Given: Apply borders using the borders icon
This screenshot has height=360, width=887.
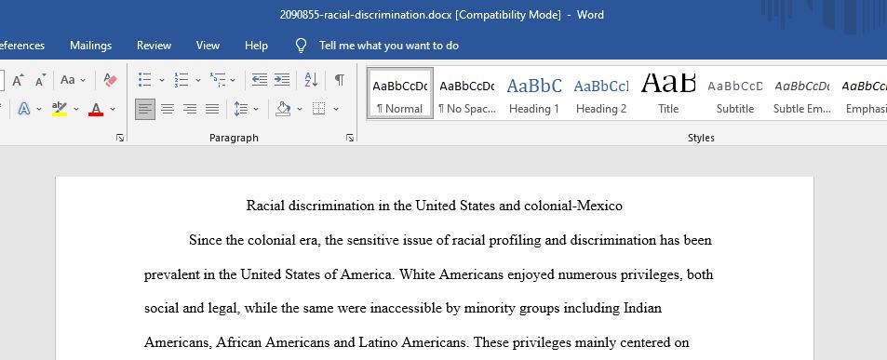Looking at the screenshot, I should (319, 109).
